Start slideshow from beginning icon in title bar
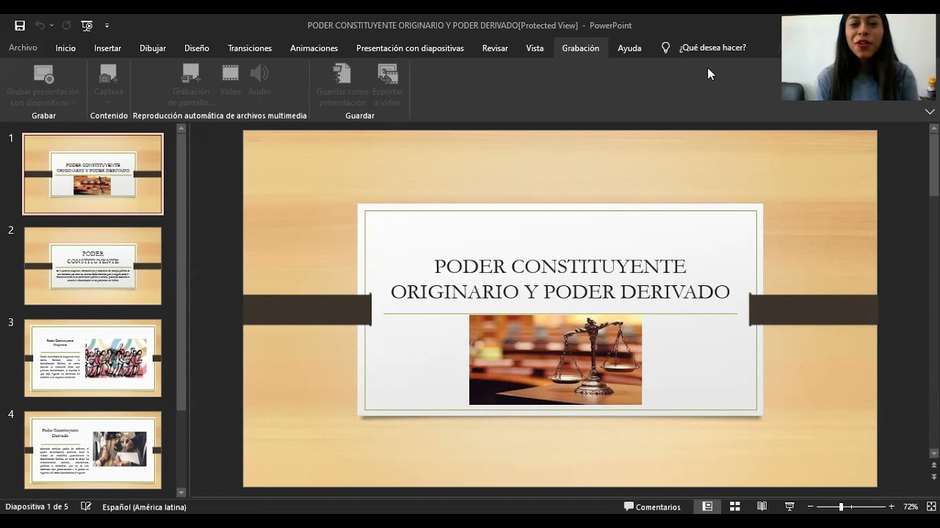The image size is (940, 528). pos(87,26)
